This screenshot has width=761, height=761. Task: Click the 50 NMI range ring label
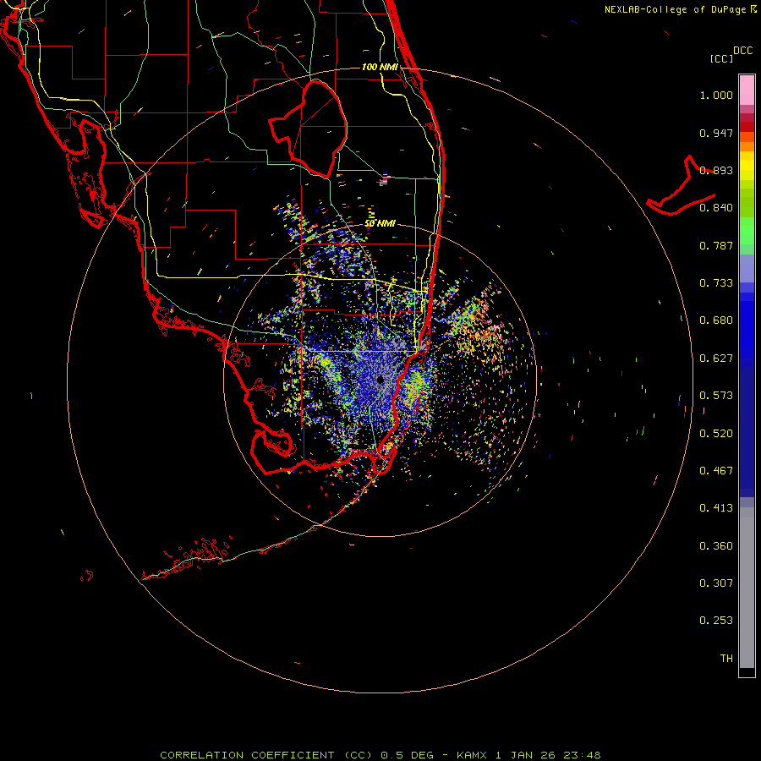click(380, 223)
